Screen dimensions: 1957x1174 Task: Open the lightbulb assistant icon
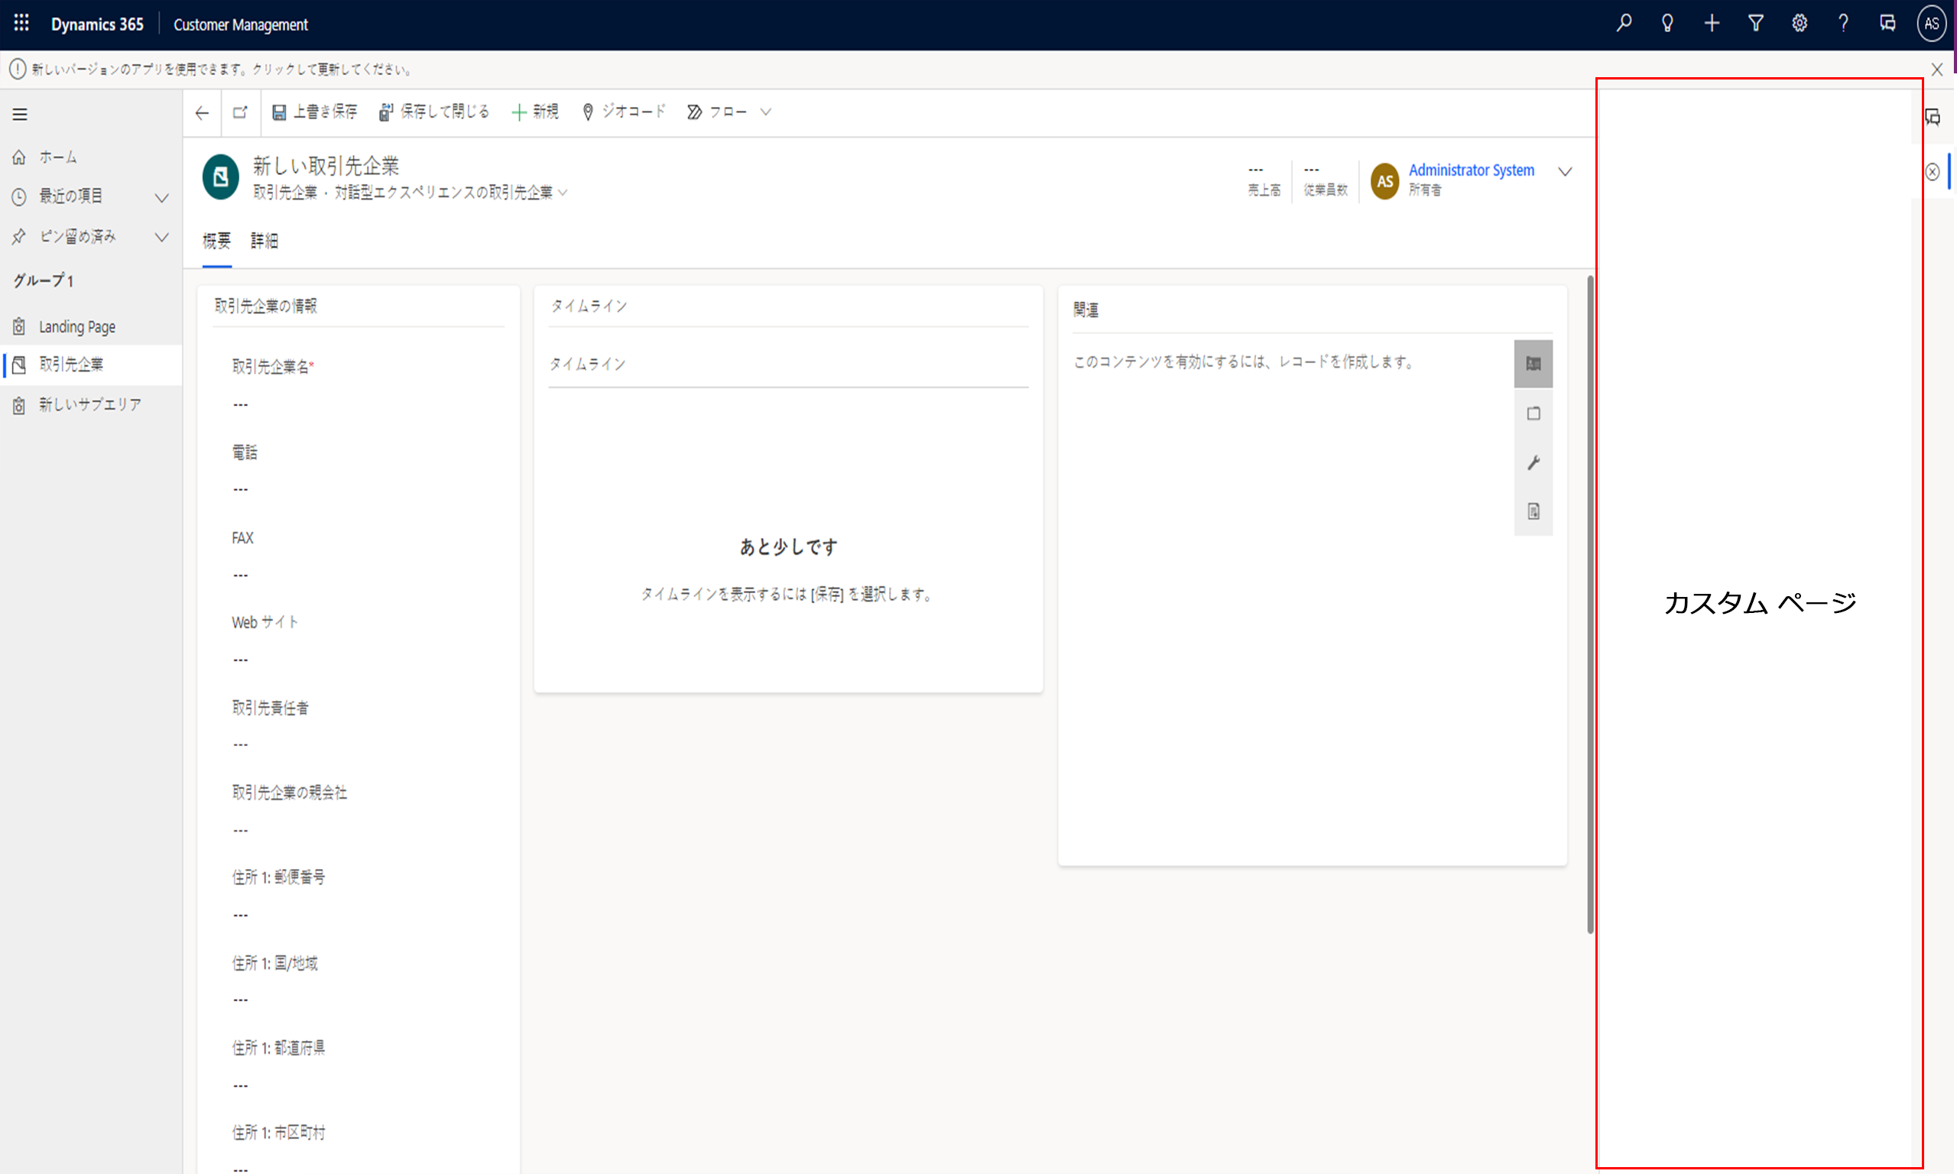click(x=1667, y=24)
